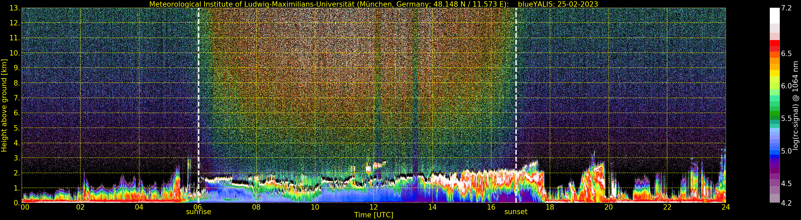801x220 pixels.
Task: Click the 'sunrise' label below the axis
Action: (x=198, y=212)
